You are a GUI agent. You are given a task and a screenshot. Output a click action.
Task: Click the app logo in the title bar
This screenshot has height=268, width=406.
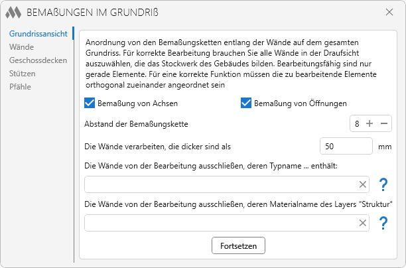(14, 13)
